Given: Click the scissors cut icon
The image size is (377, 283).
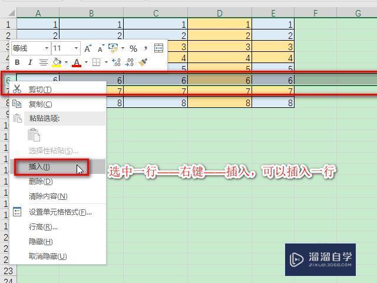Looking at the screenshot, I should [17, 89].
